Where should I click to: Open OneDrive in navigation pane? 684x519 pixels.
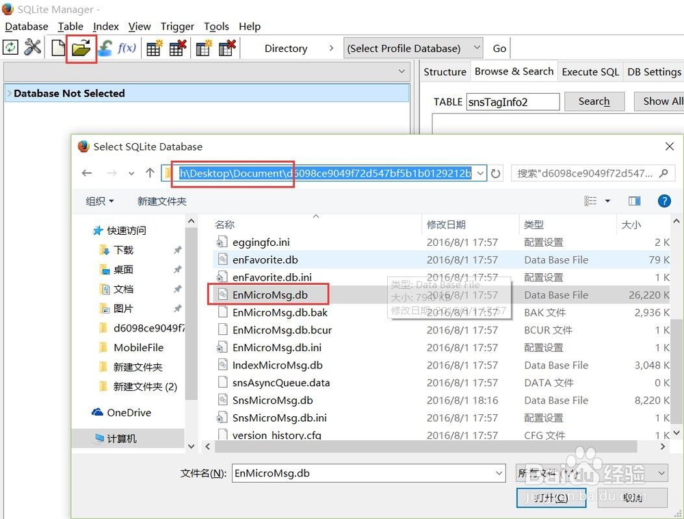click(122, 412)
